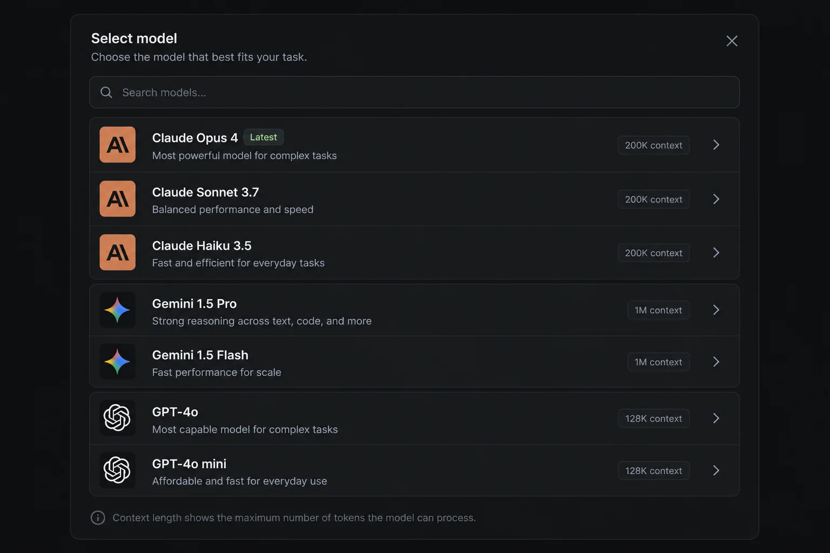Click the chevron in the 'Most capable model' row
This screenshot has width=830, height=553.
(716, 418)
